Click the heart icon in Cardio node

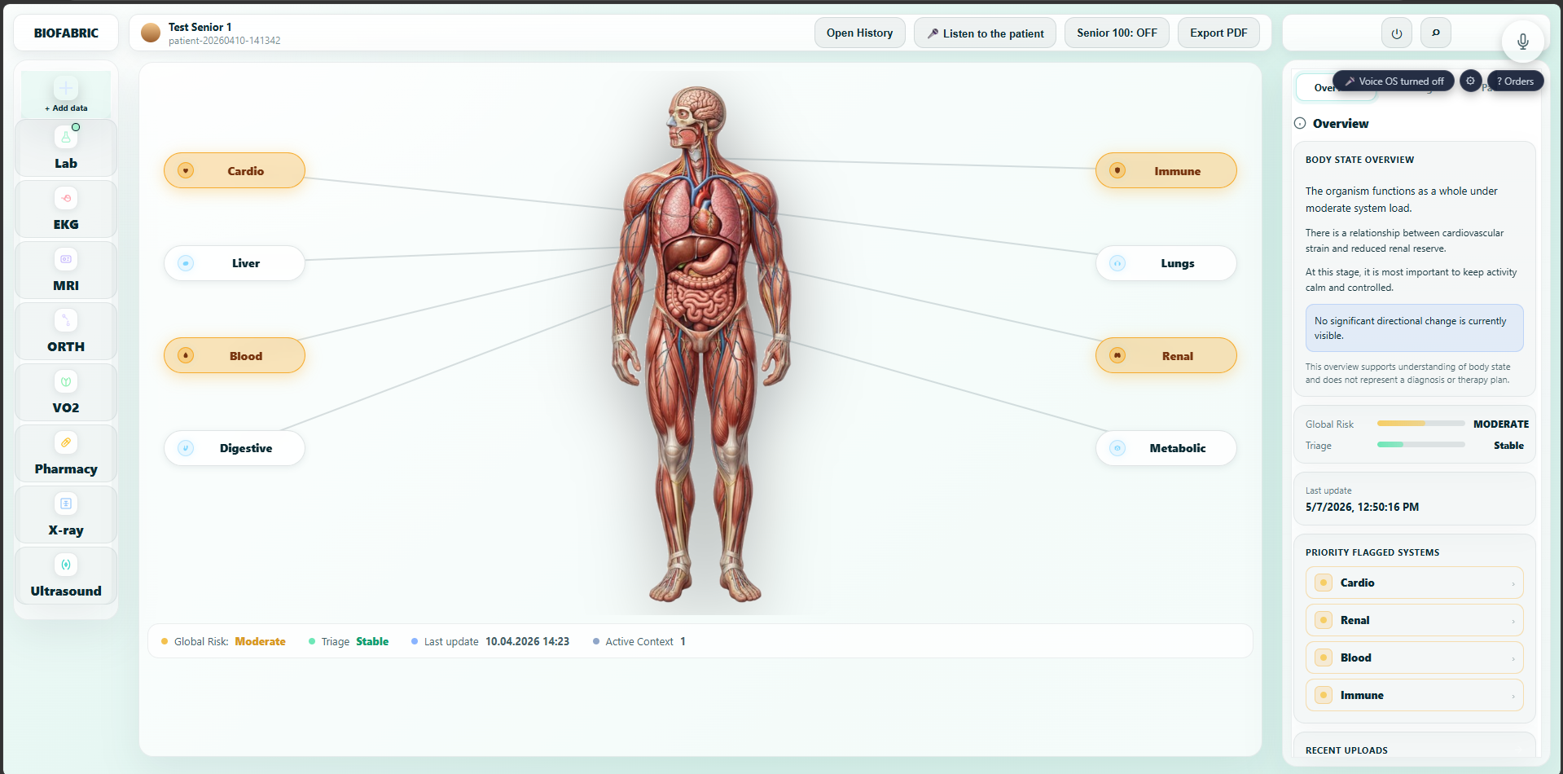[x=186, y=170]
